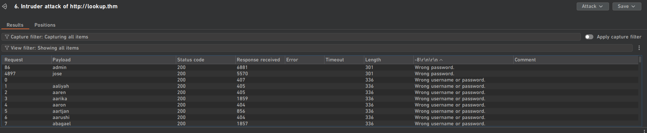Viewport: 647px width, 133px height.
Task: Click response received value 5570
Action: [242, 74]
